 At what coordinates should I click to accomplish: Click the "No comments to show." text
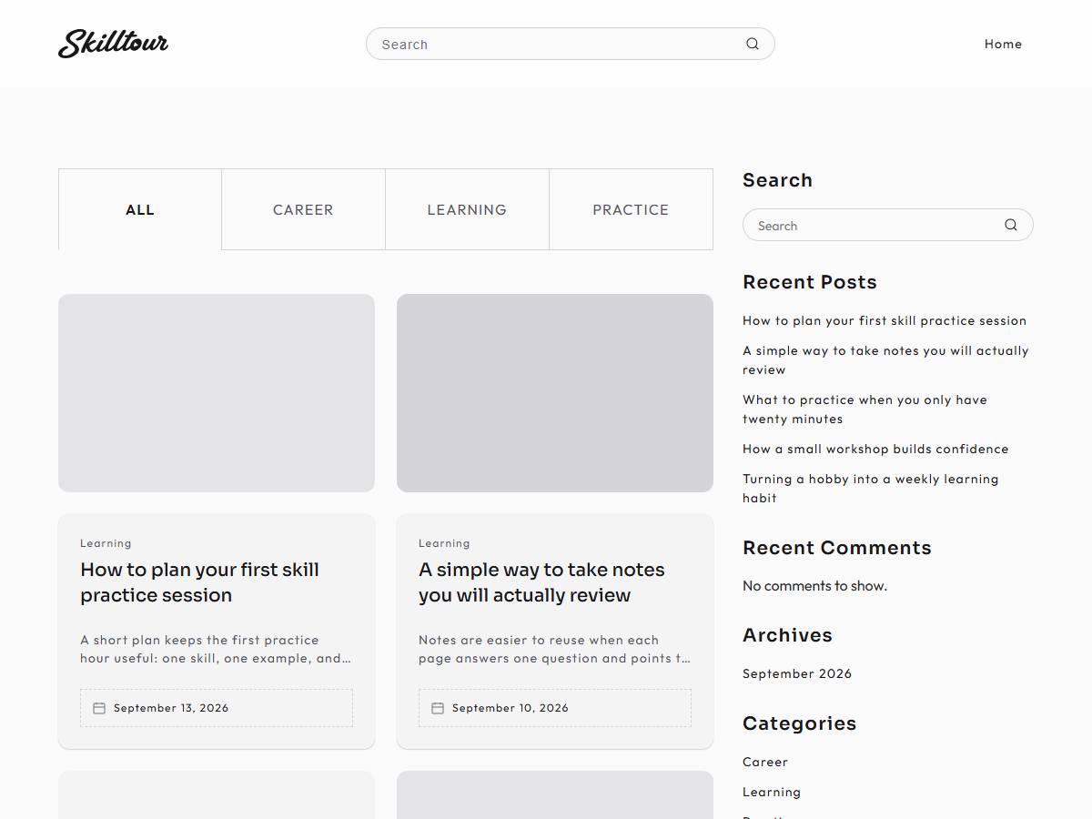814,586
